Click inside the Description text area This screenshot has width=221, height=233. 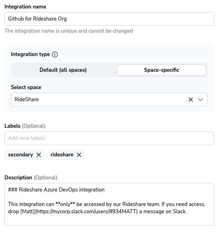(x=109, y=204)
